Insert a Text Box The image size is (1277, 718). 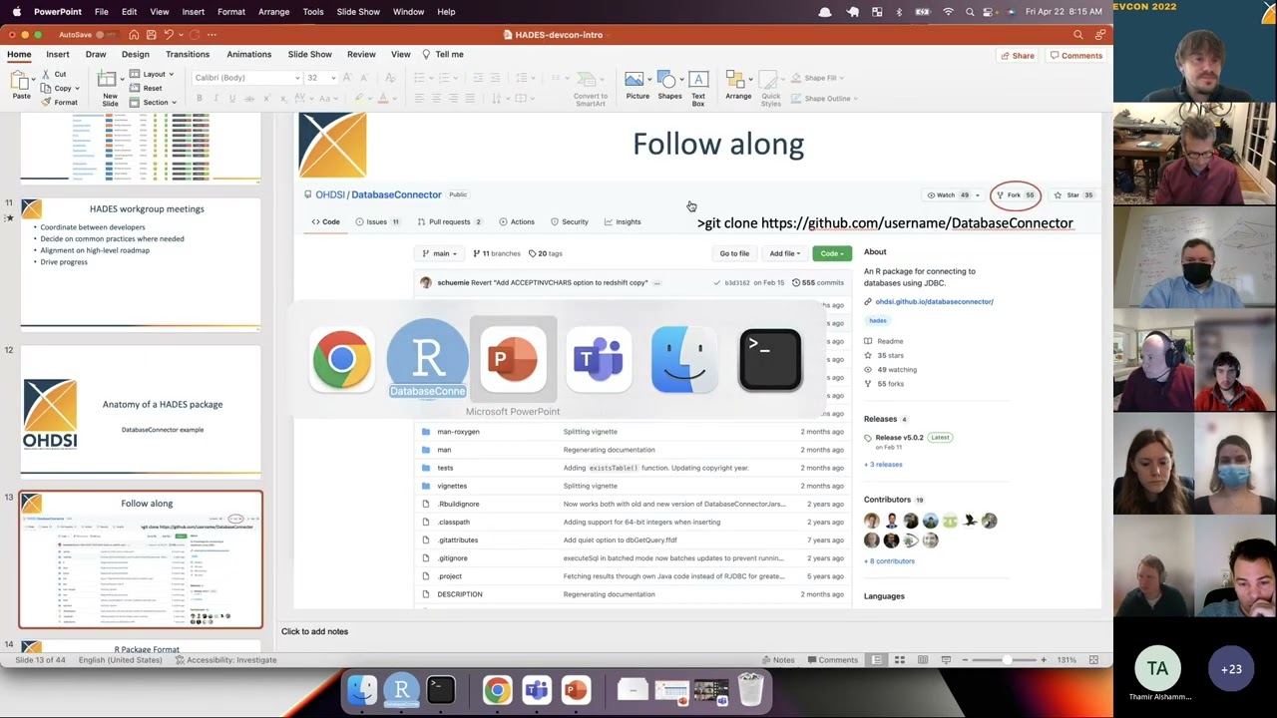point(698,88)
